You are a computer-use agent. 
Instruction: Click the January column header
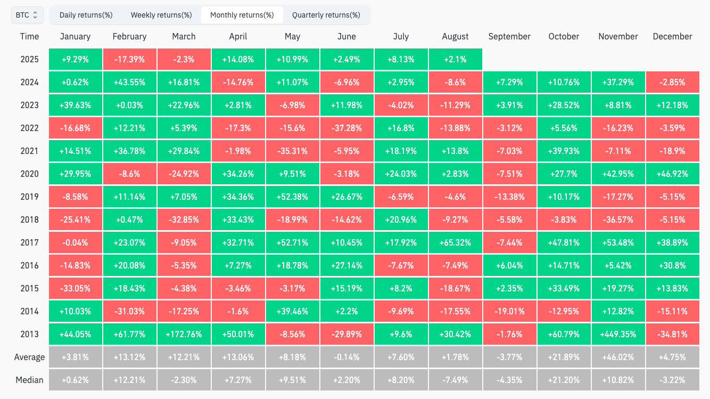pyautogui.click(x=75, y=37)
